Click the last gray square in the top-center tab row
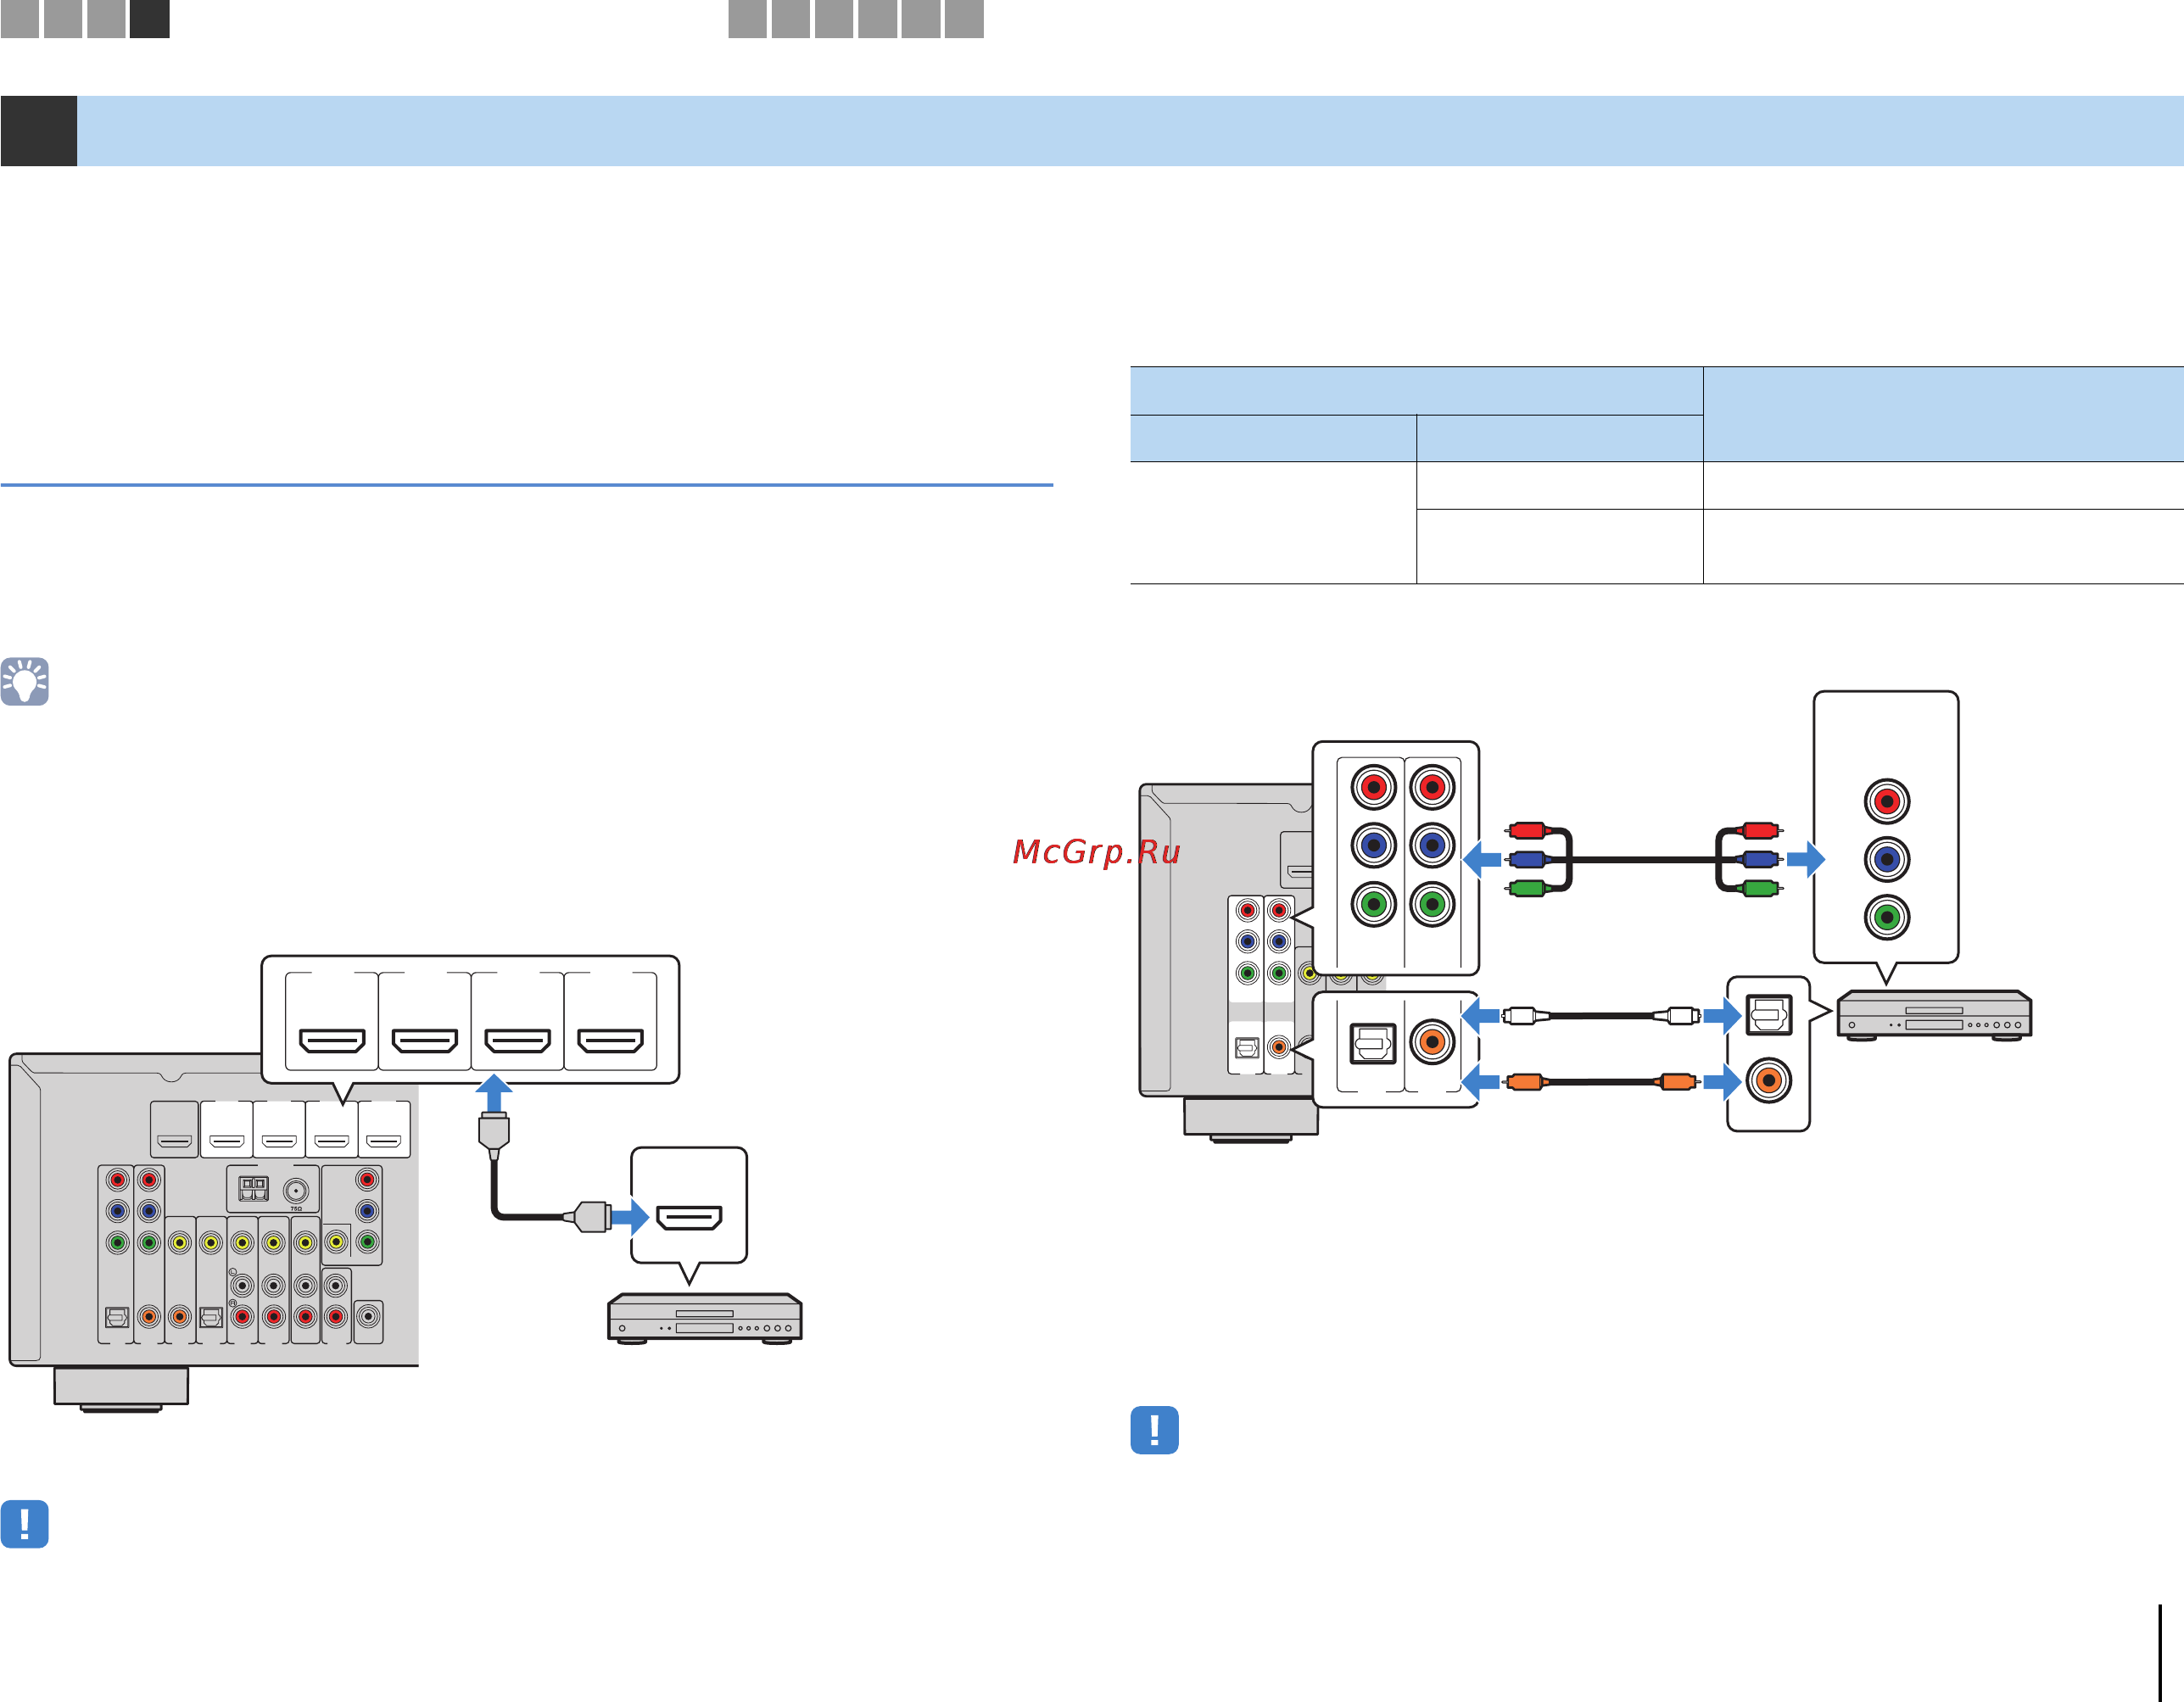Screen dimensions: 2184x1702 click(964, 19)
